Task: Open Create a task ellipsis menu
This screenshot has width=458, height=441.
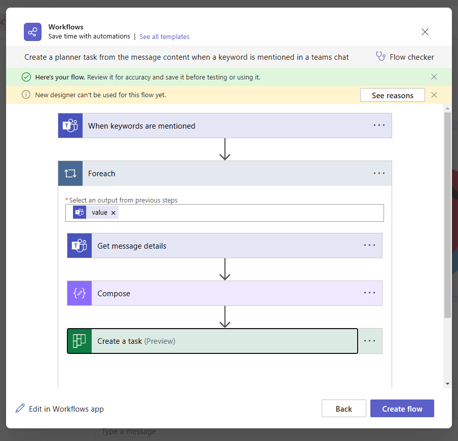Action: point(370,341)
